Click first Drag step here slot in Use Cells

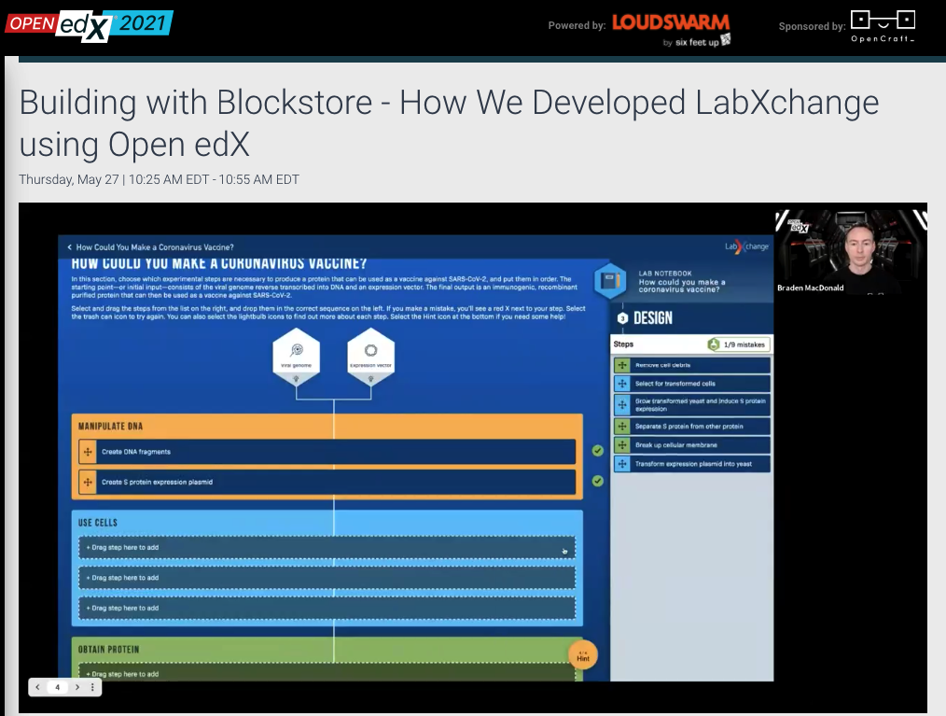(327, 548)
